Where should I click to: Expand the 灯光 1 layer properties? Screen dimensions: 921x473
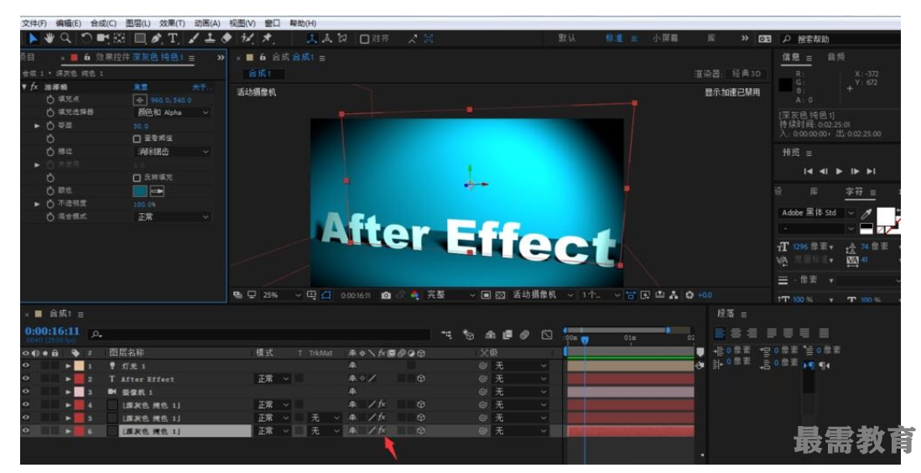(x=68, y=366)
